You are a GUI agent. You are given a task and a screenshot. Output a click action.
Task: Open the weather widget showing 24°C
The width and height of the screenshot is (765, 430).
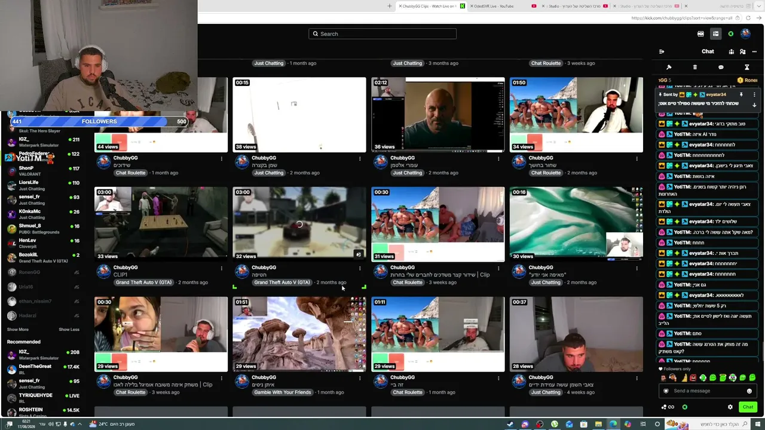[x=112, y=425]
